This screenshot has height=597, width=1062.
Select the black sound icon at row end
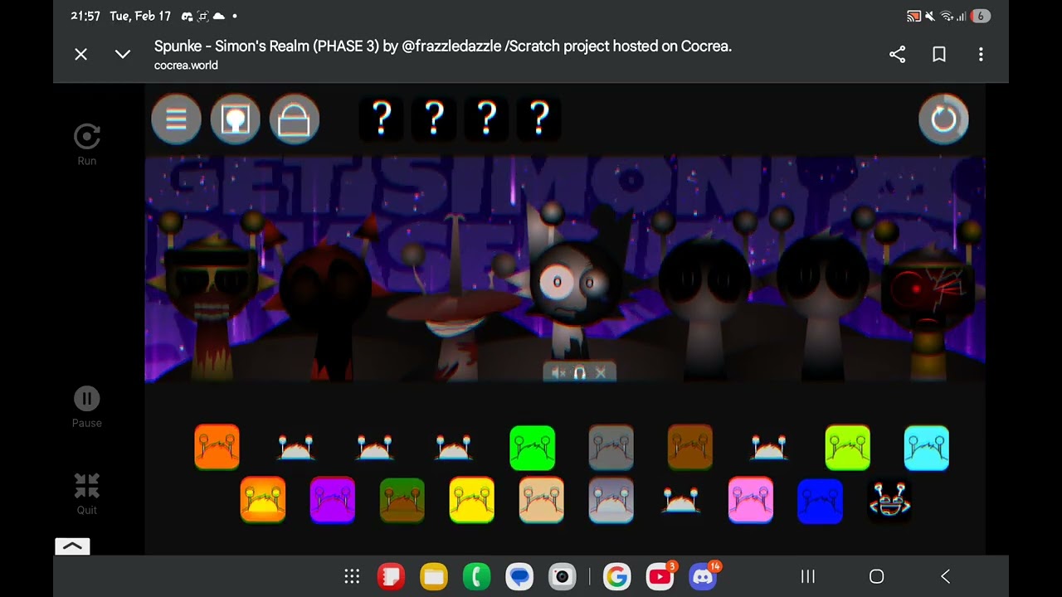pos(889,500)
